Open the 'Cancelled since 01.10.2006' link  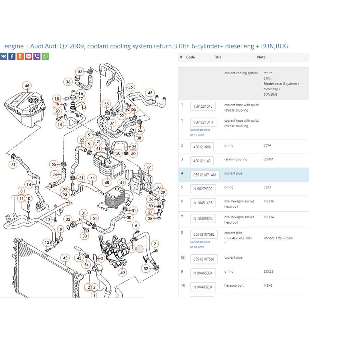[200, 132]
